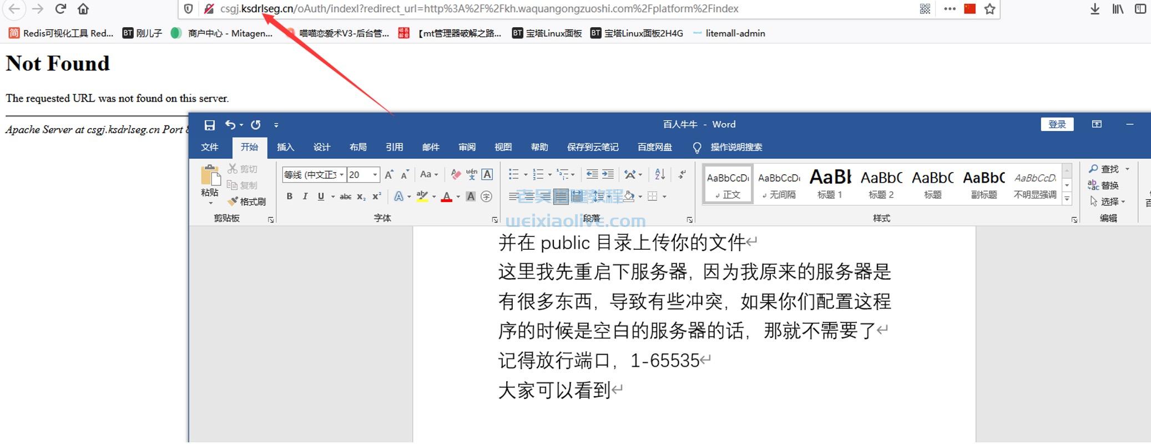Click the Save icon in Word's quick access toolbar
The width and height of the screenshot is (1151, 444).
point(209,125)
